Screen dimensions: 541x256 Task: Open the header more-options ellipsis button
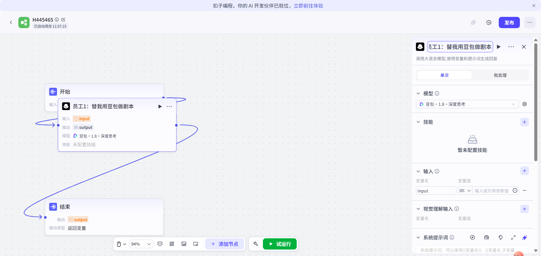(x=530, y=23)
